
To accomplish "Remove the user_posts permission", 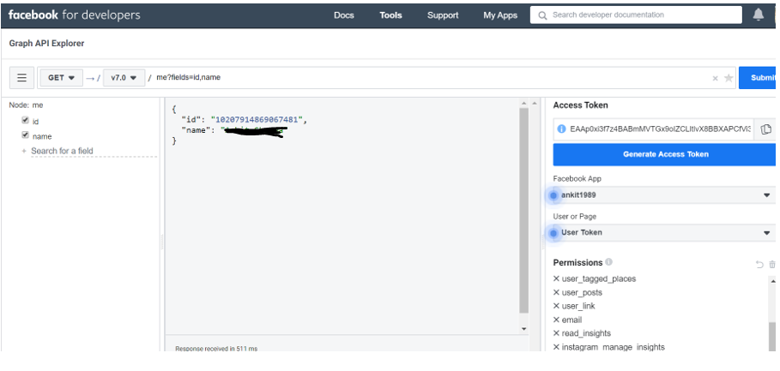I will (x=556, y=292).
